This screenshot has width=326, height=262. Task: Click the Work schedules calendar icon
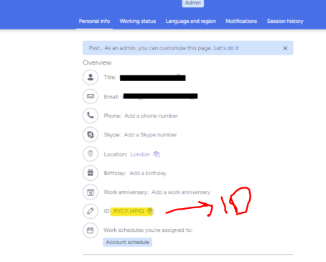(90, 230)
